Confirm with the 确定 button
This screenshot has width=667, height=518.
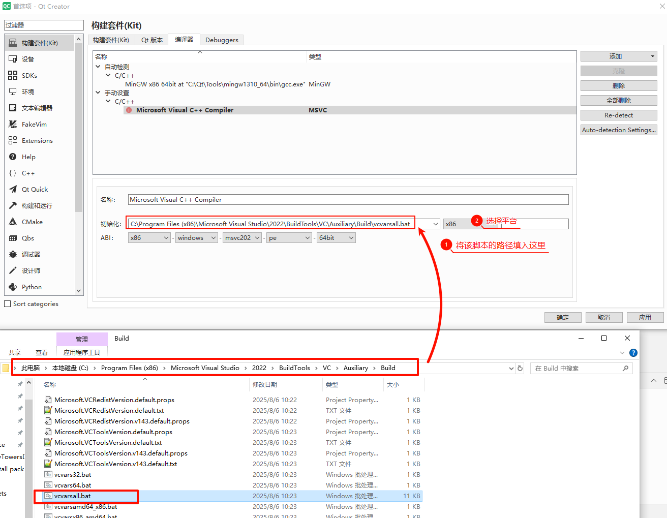[x=563, y=317]
